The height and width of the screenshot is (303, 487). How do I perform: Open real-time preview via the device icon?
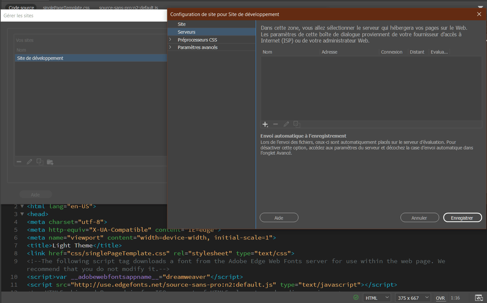click(x=479, y=297)
